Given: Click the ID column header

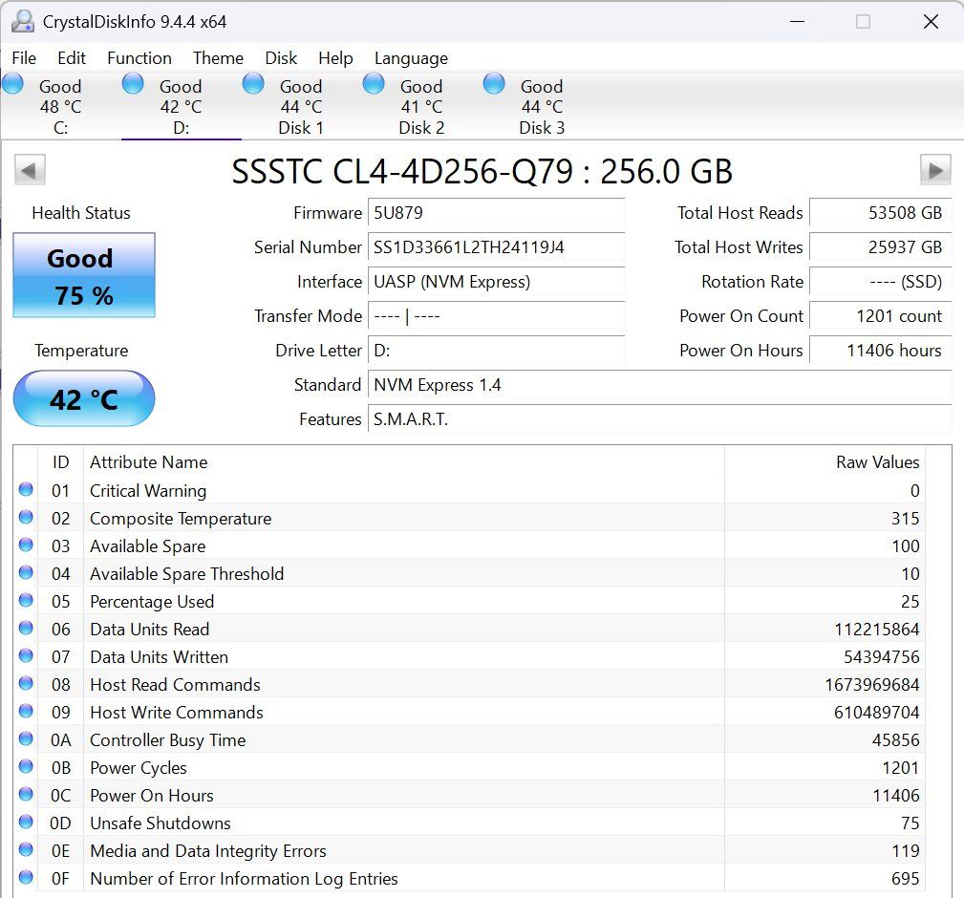Looking at the screenshot, I should (x=61, y=461).
